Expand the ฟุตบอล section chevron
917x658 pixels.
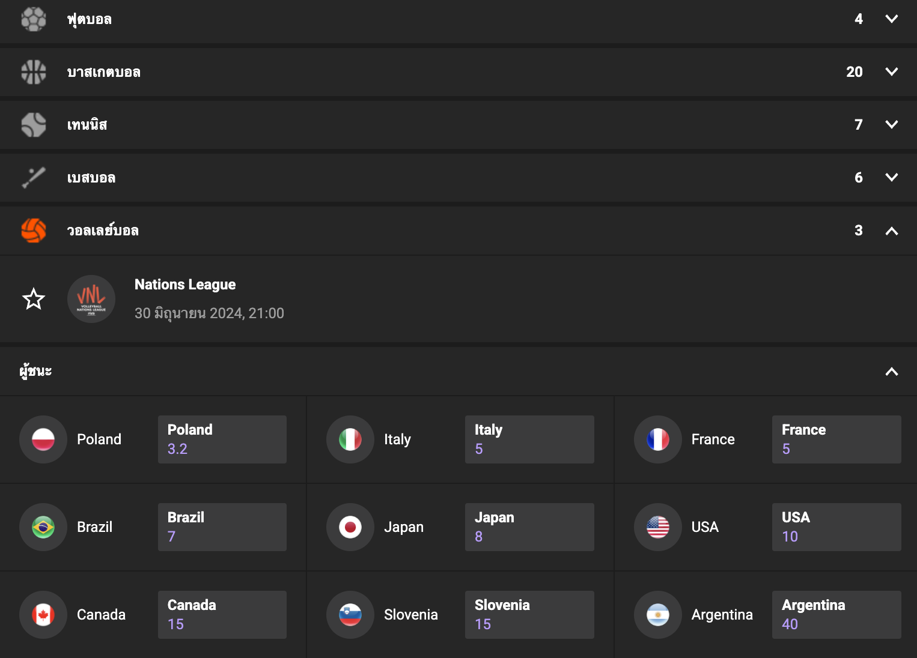892,19
